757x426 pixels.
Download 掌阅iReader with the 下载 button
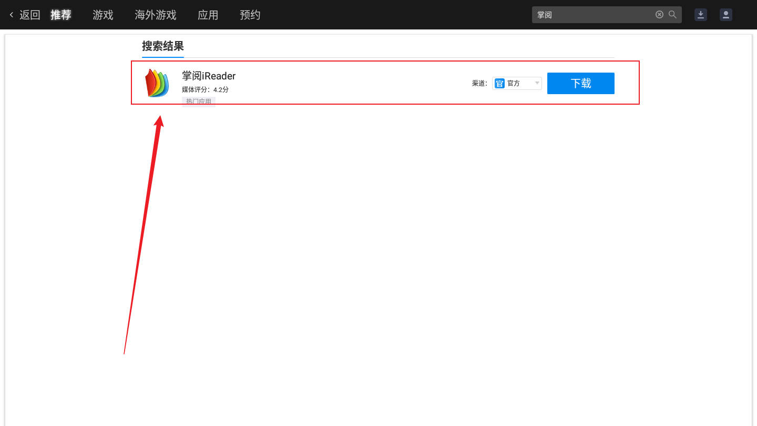(581, 83)
